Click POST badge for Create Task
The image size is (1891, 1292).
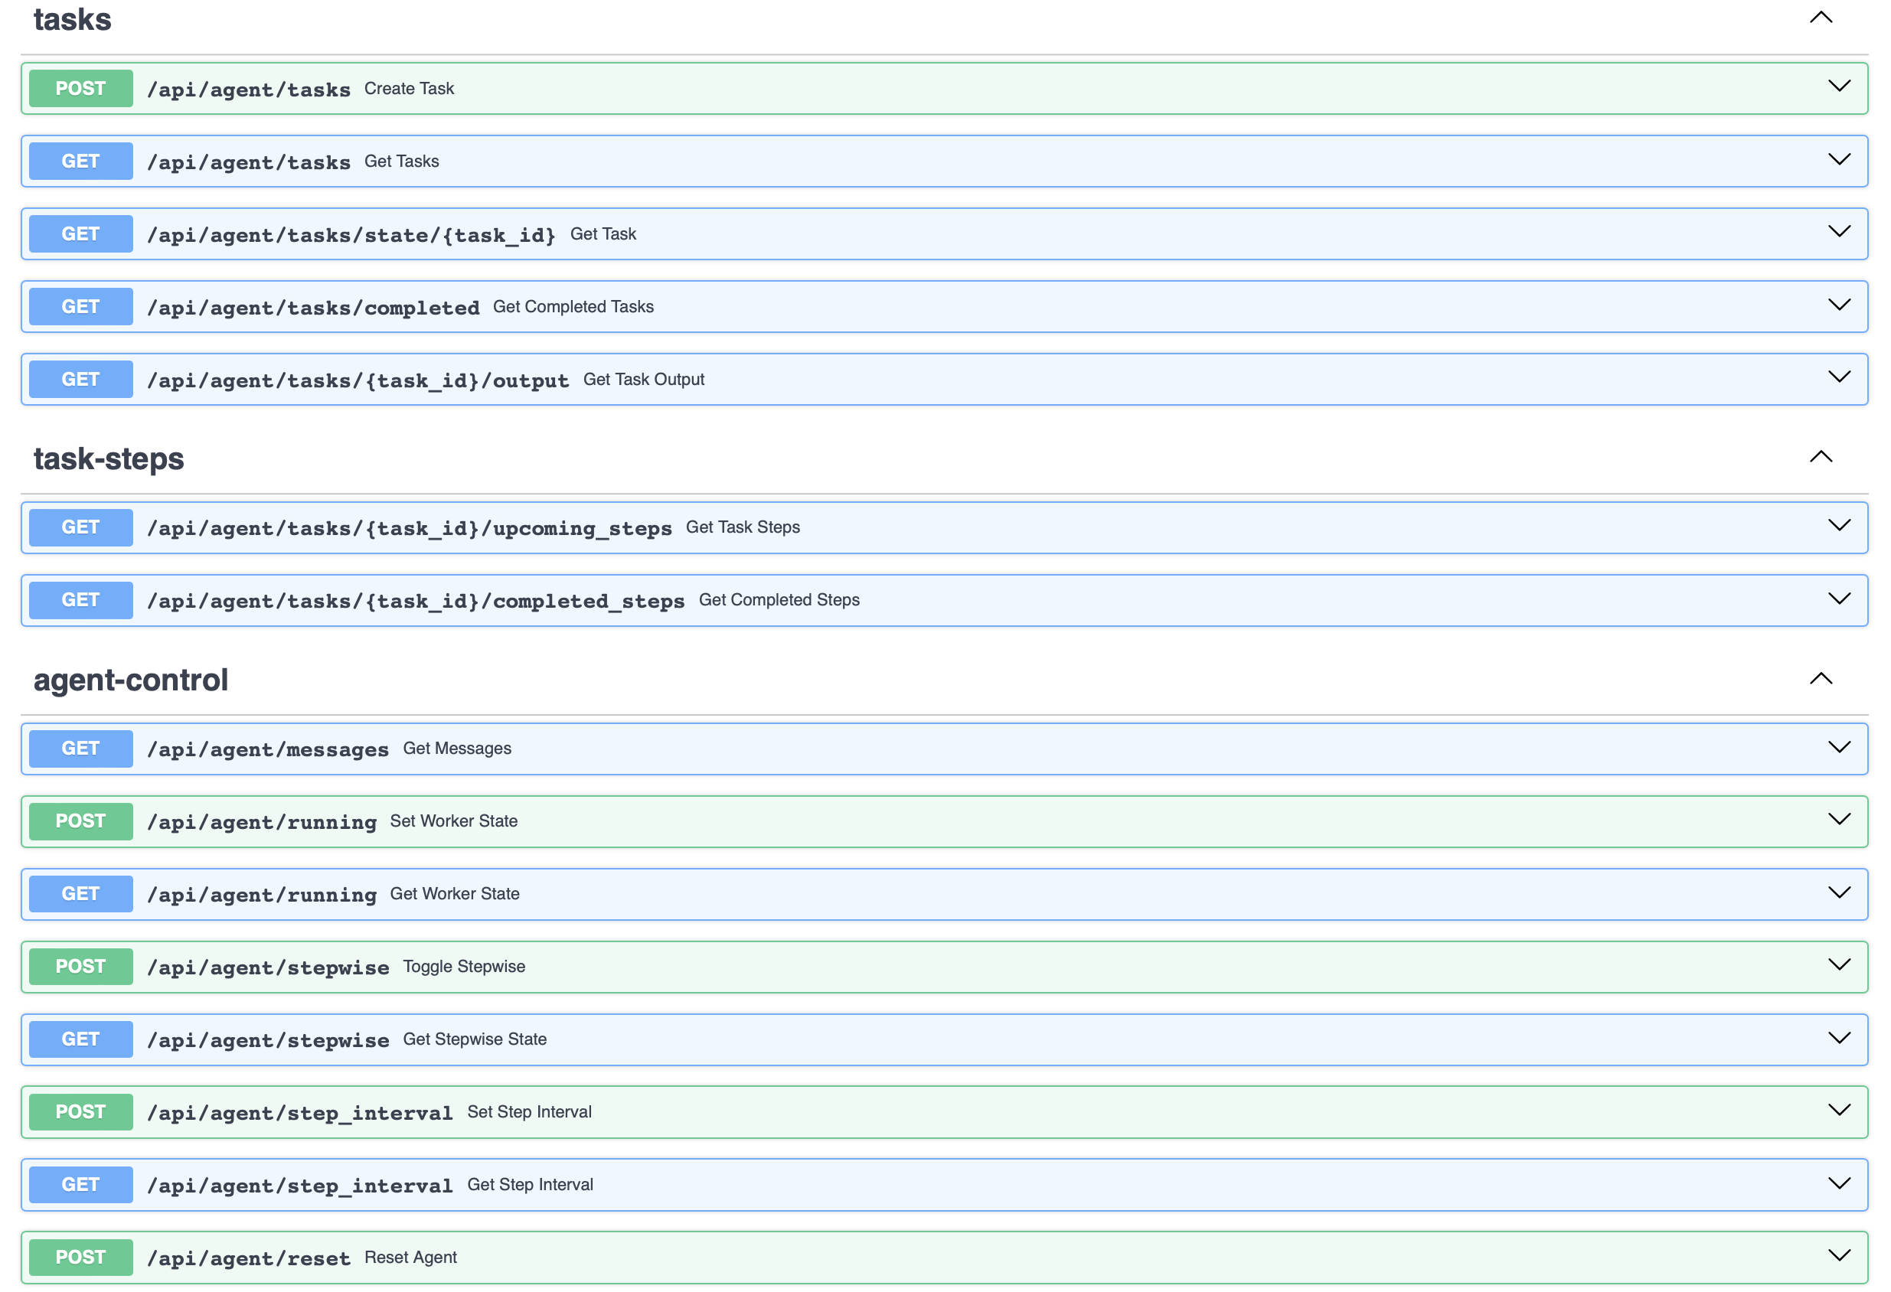pos(80,89)
